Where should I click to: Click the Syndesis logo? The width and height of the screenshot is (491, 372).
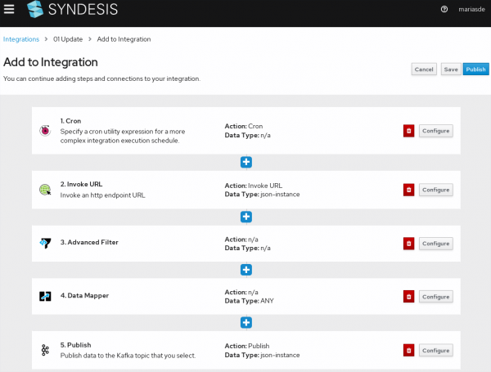pyautogui.click(x=75, y=10)
